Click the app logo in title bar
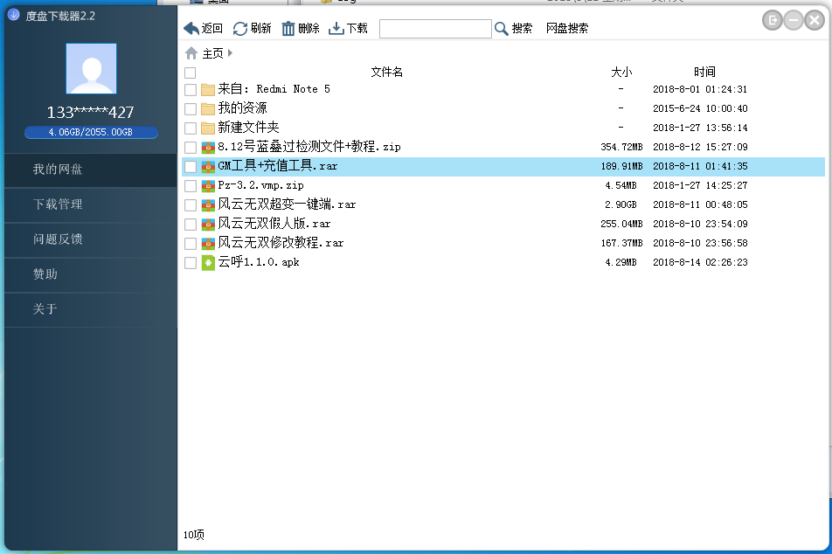The height and width of the screenshot is (554, 832). tap(14, 15)
